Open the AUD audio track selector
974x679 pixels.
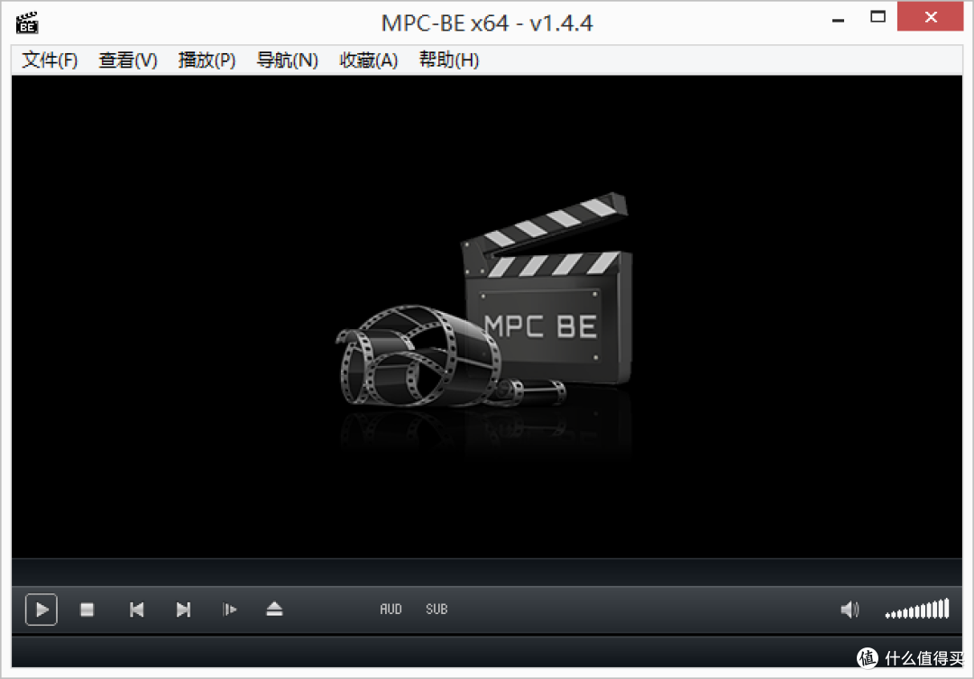click(391, 610)
